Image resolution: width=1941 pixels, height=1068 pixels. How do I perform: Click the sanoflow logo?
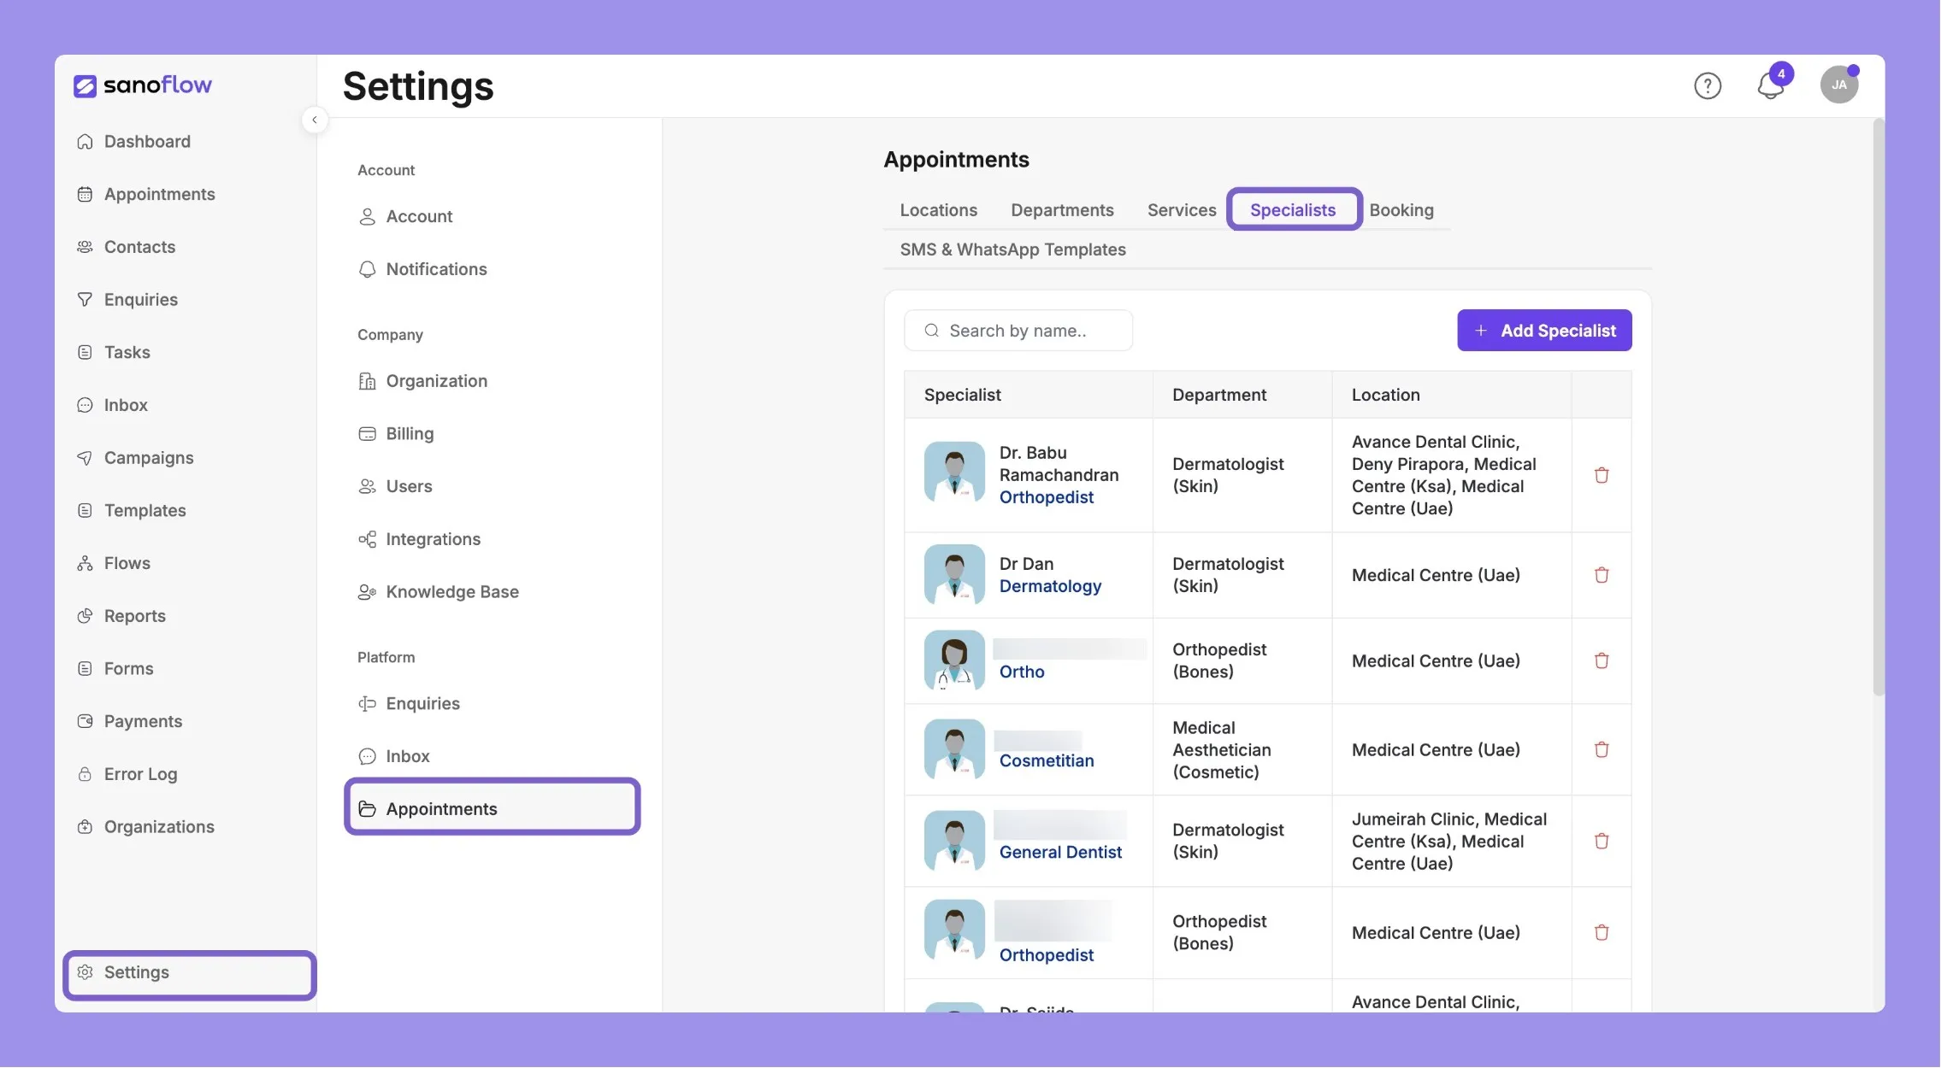(x=142, y=85)
